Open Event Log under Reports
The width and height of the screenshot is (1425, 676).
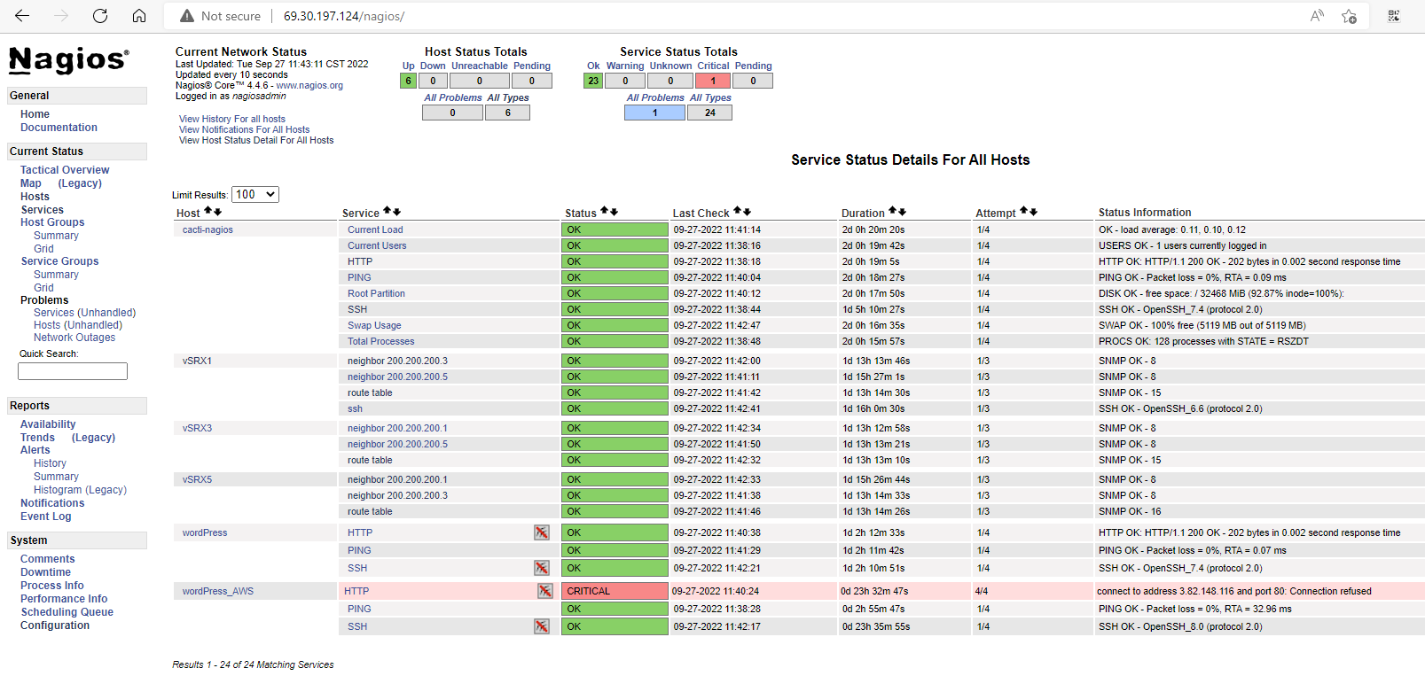click(x=46, y=517)
